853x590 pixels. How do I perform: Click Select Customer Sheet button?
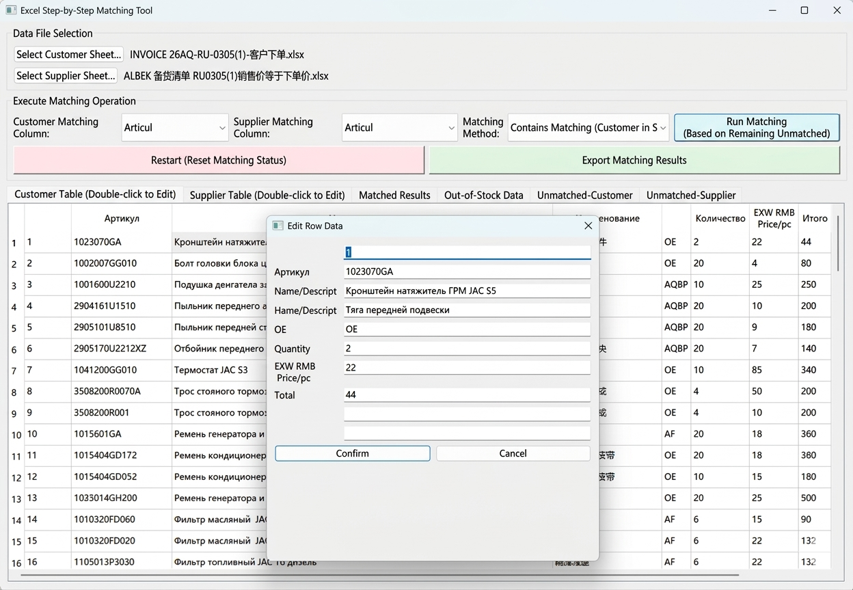coord(69,55)
